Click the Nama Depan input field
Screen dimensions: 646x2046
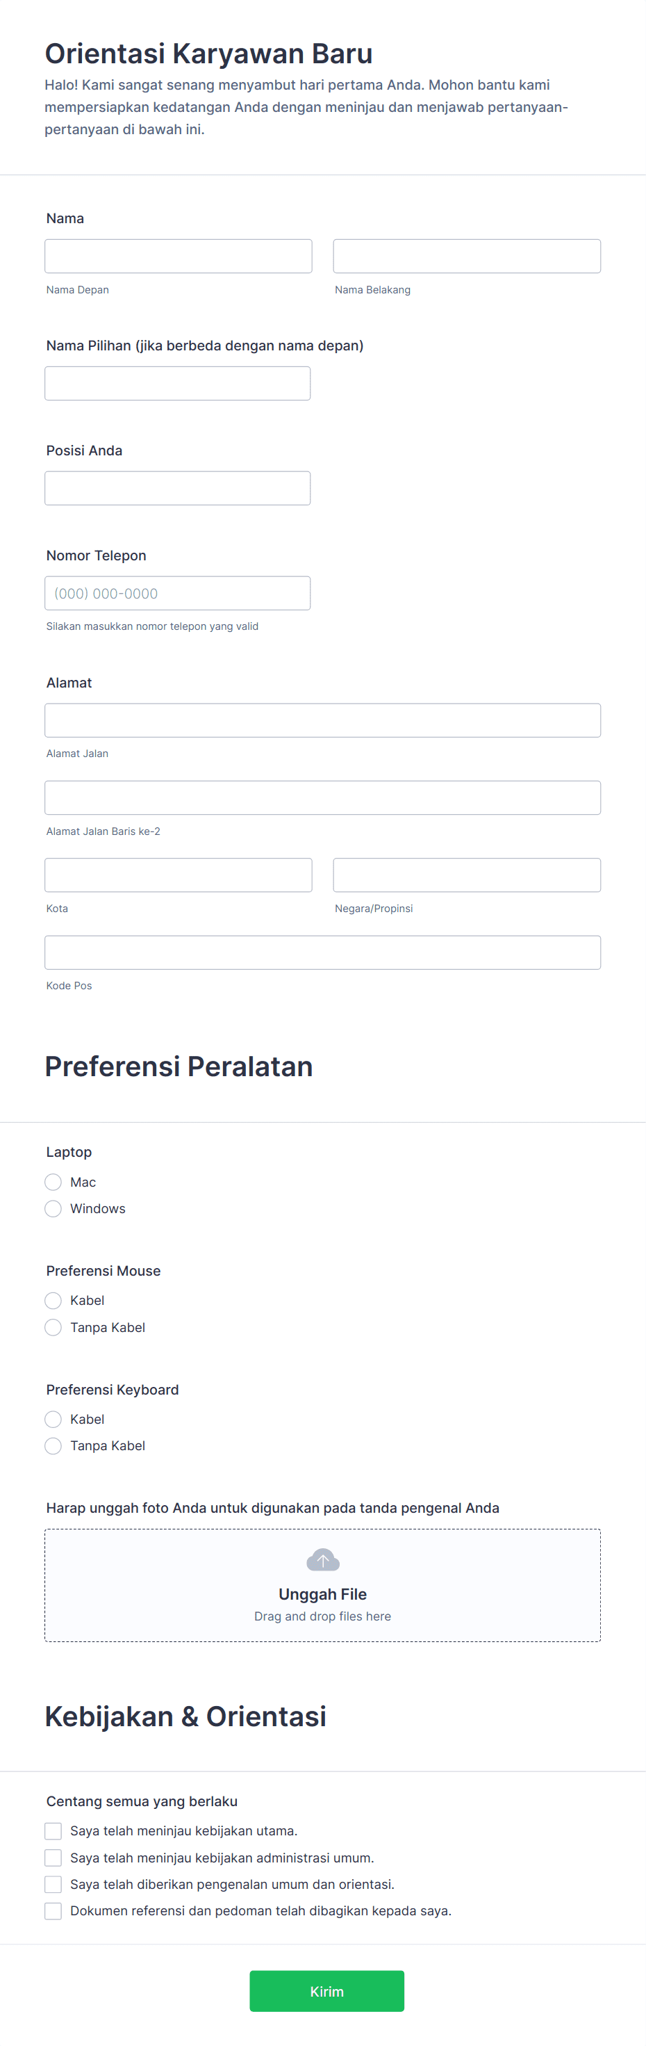click(x=178, y=256)
